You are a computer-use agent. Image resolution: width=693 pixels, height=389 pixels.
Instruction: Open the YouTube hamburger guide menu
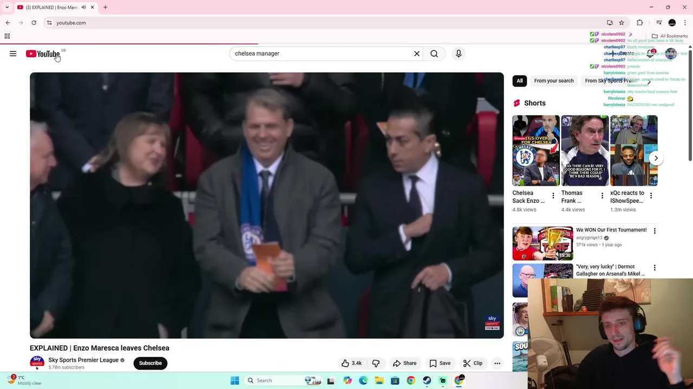[13, 53]
